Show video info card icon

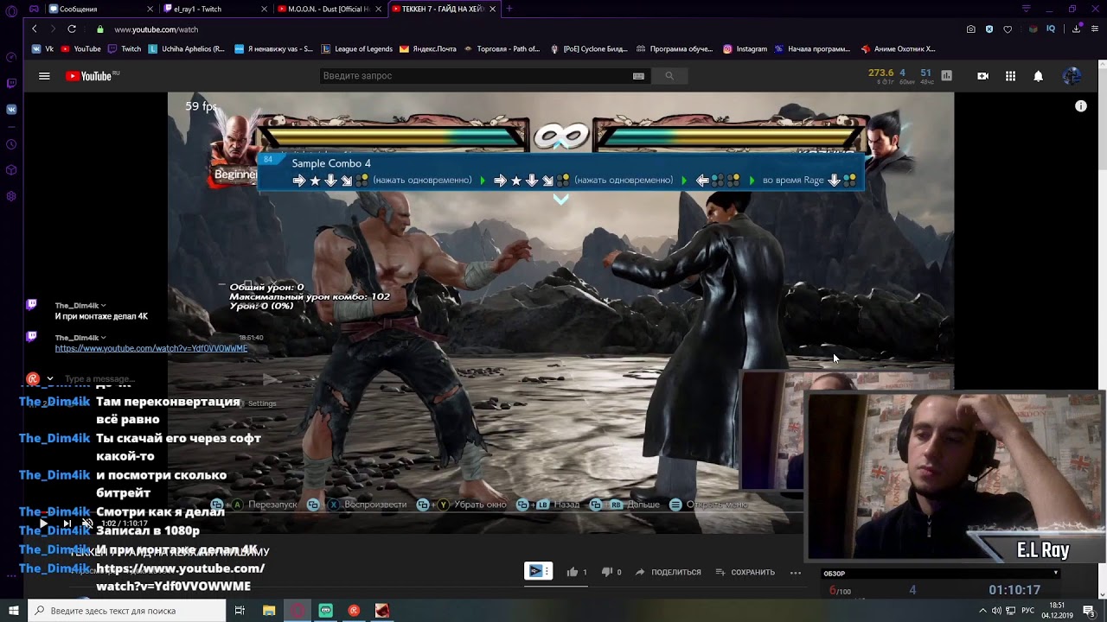pos(1080,106)
